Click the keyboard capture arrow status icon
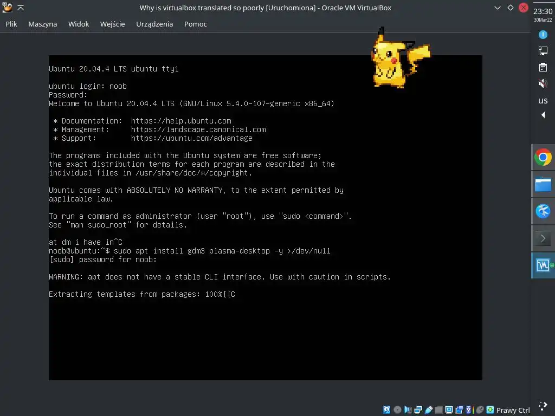 pos(490,409)
